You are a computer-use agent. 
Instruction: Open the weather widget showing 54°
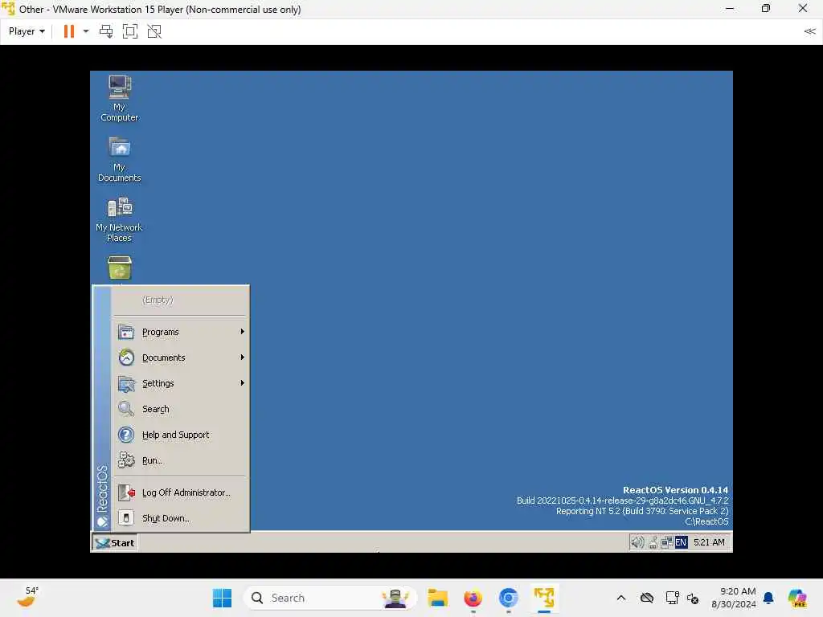coord(28,598)
